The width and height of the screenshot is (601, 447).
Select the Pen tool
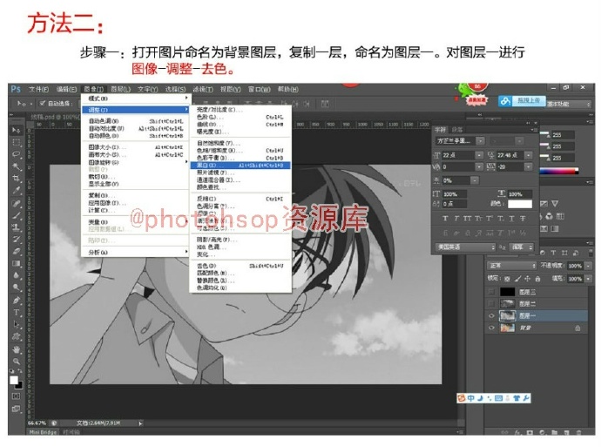[16, 300]
